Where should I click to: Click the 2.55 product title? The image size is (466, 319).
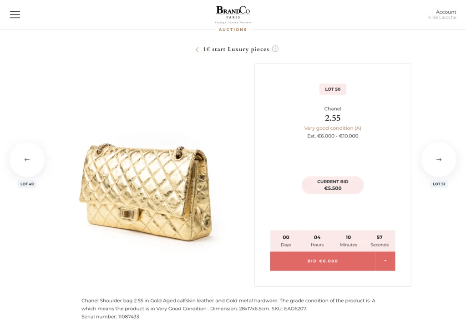333,118
